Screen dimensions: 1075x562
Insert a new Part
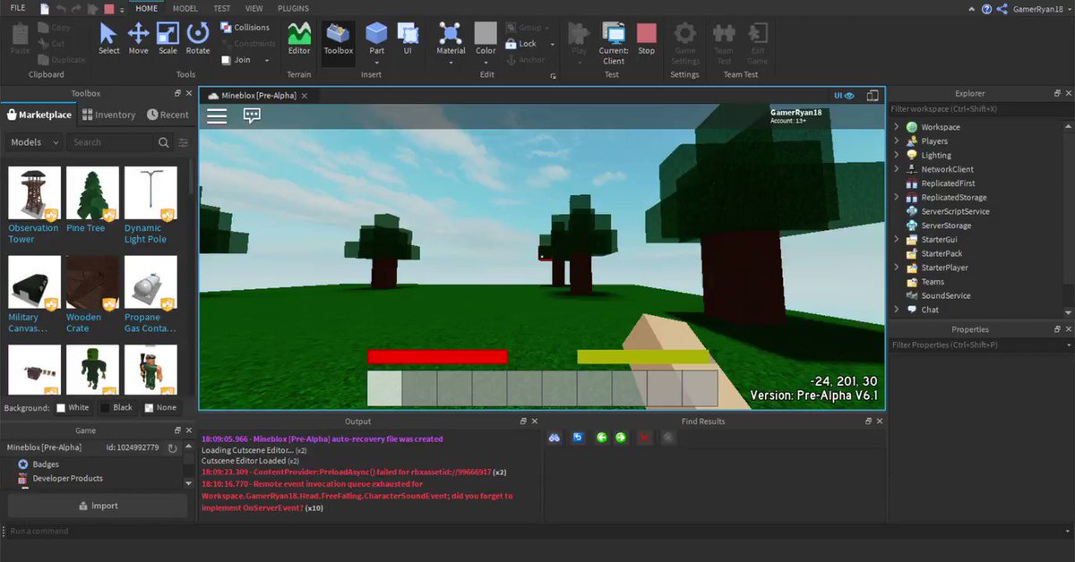coord(376,38)
